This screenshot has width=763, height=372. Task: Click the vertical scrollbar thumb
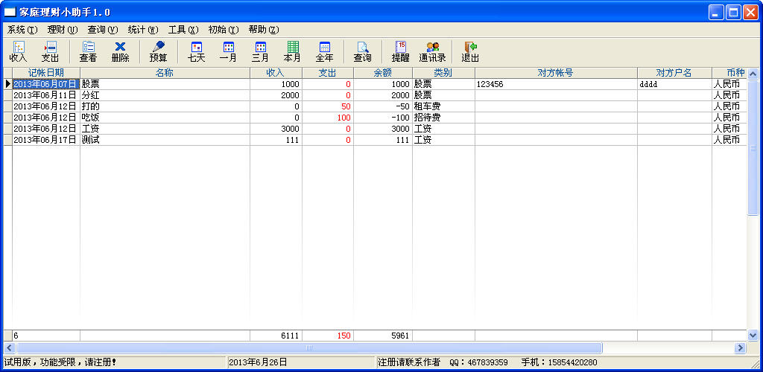pos(753,147)
